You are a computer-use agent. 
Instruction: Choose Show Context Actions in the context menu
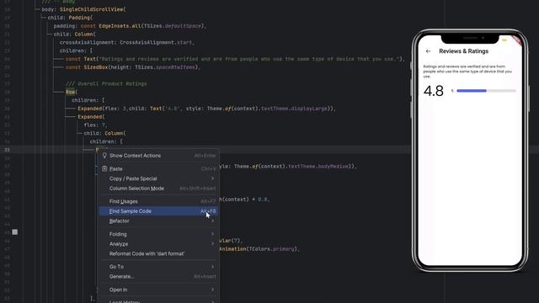pyautogui.click(x=158, y=156)
